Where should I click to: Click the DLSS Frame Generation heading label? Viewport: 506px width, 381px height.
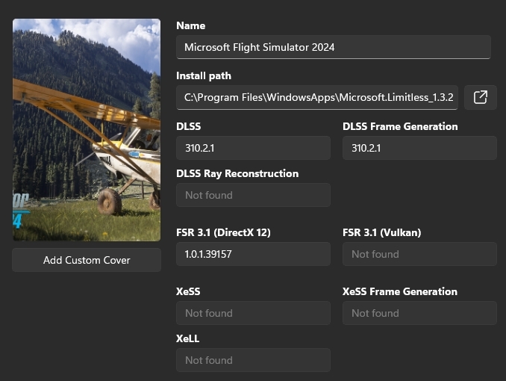click(x=400, y=126)
